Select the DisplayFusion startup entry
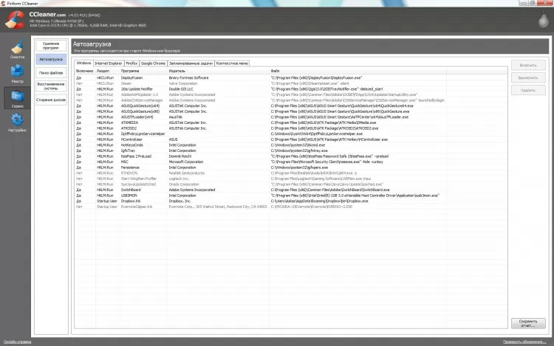 (291, 77)
